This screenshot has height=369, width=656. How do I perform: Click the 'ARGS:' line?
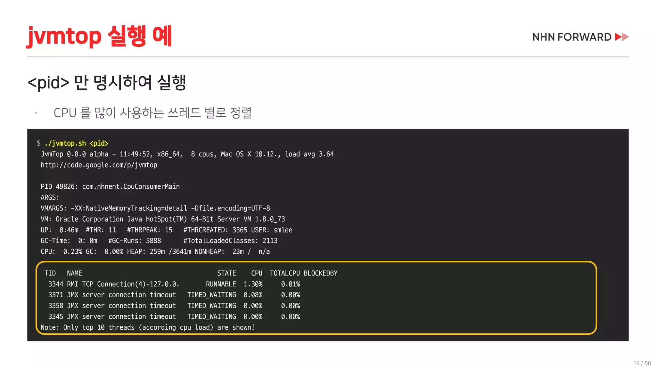[x=50, y=197]
